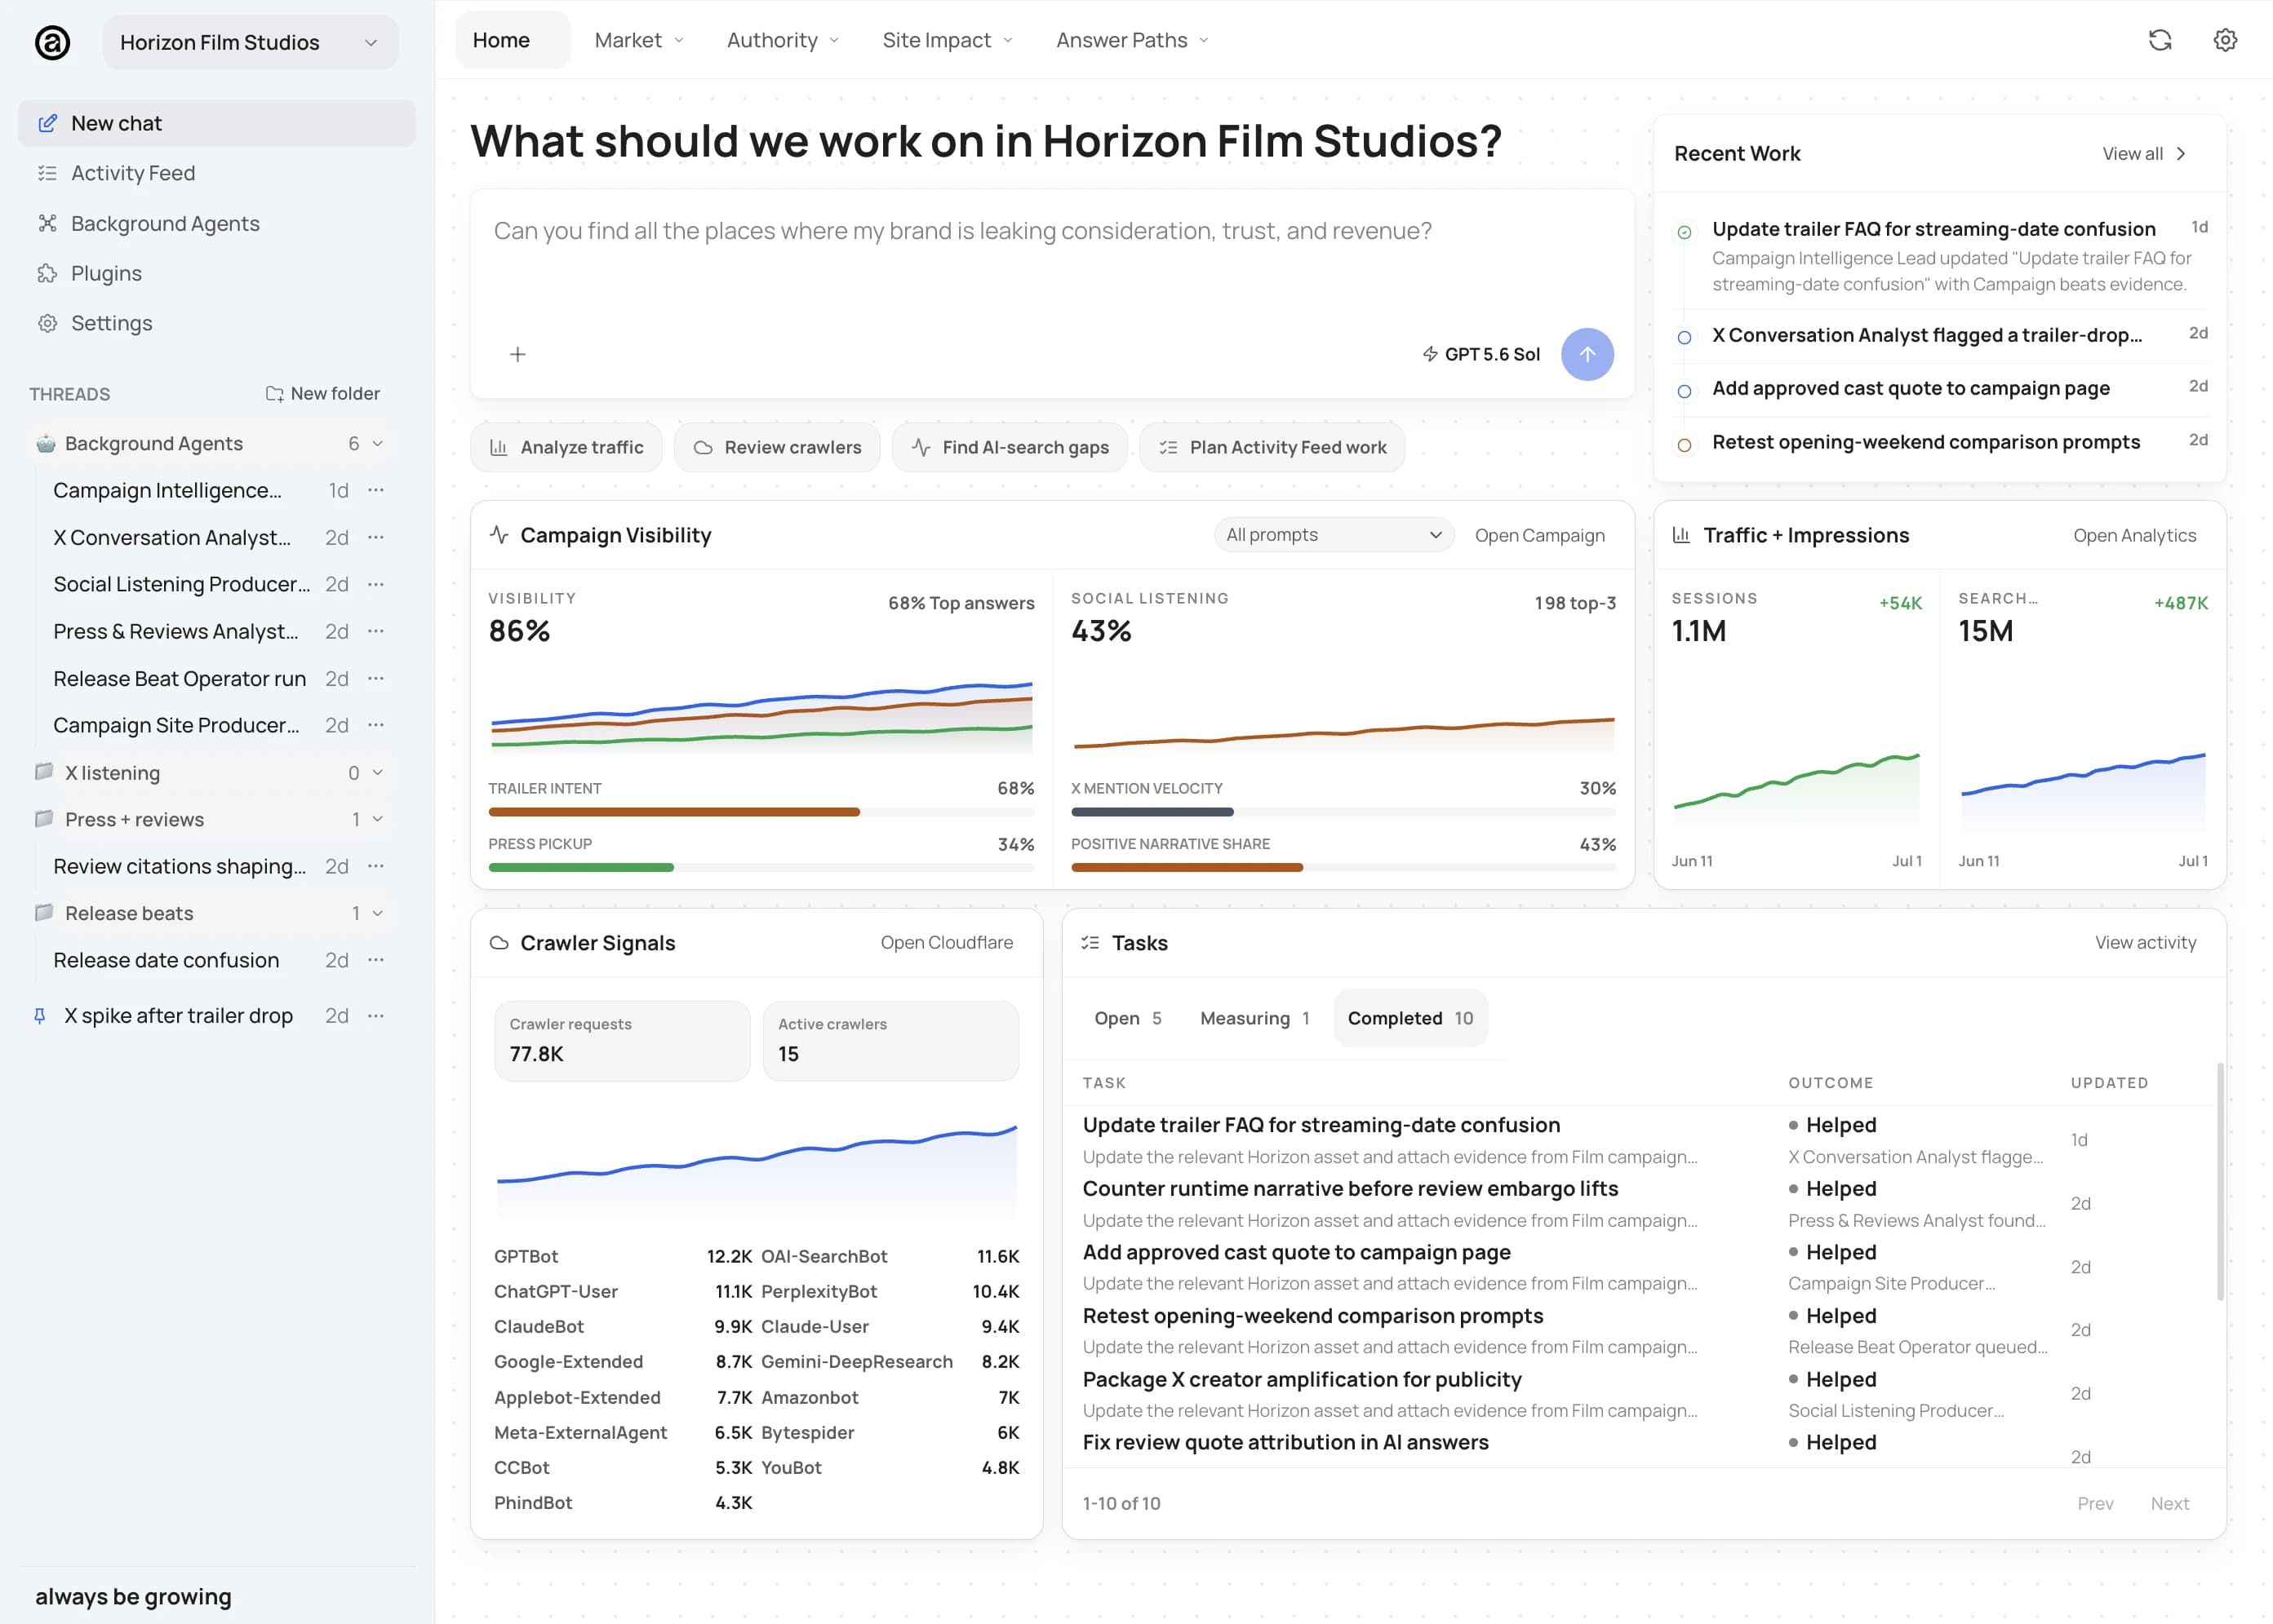Click the Activity Feed list icon
2273x1624 pixels.
pos(47,173)
